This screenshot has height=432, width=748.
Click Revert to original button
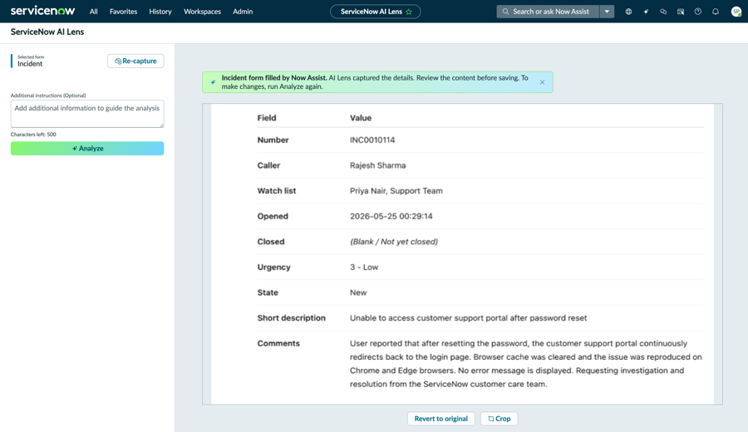(x=440, y=419)
